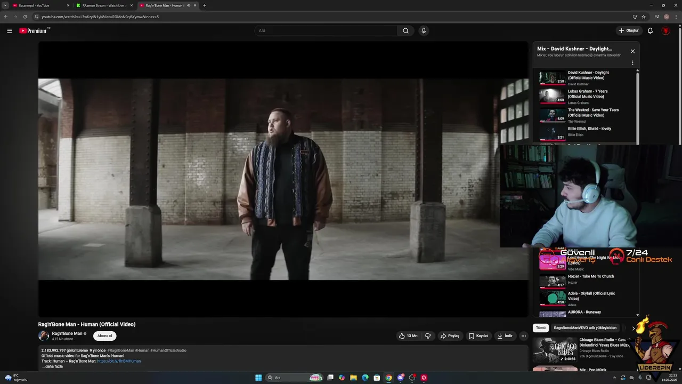Save video using Kaydet button
The width and height of the screenshot is (682, 384).
click(x=478, y=336)
